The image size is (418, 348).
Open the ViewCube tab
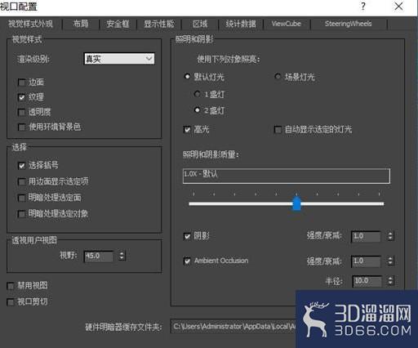point(287,24)
